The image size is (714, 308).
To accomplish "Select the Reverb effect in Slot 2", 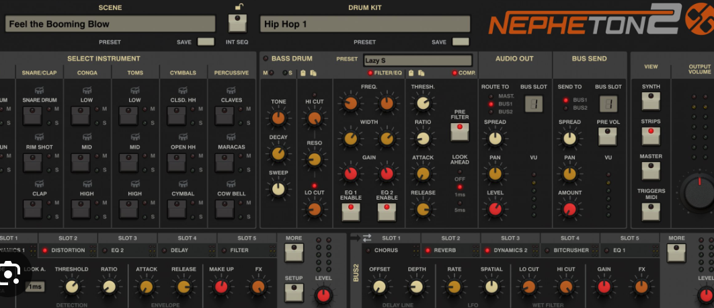I will point(450,250).
